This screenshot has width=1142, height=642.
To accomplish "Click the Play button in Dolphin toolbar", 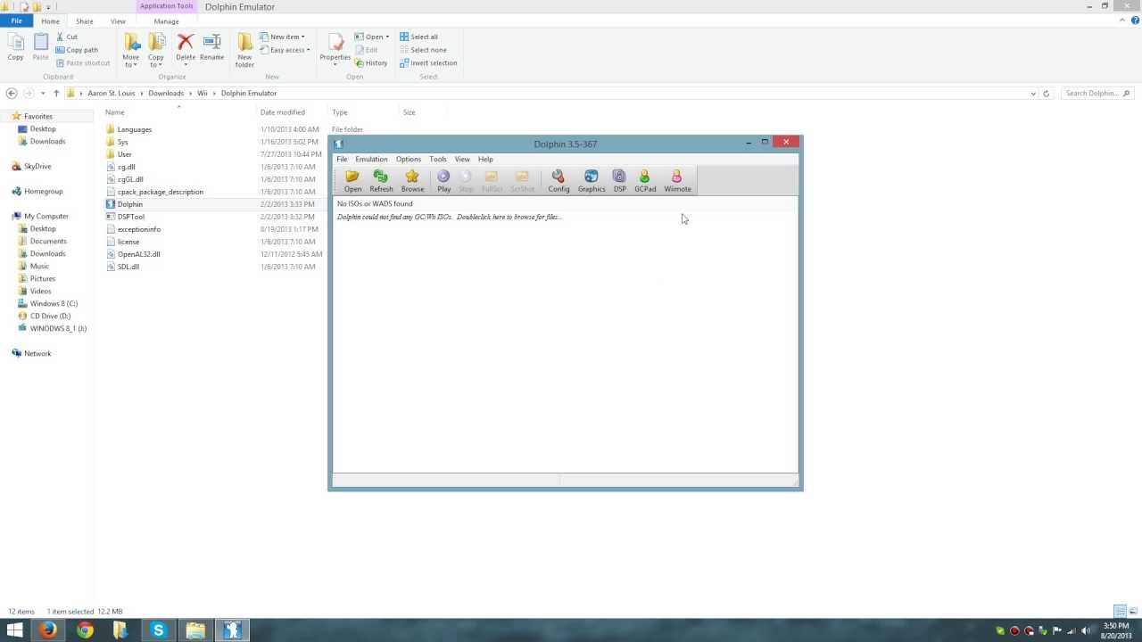I will click(x=443, y=181).
